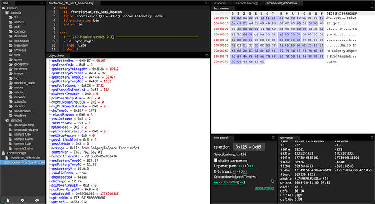
Task: Maximize the hex viewer panel
Action: (372, 8)
